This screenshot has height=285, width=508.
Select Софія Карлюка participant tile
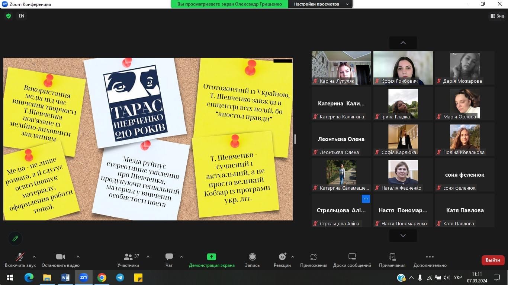click(x=403, y=139)
